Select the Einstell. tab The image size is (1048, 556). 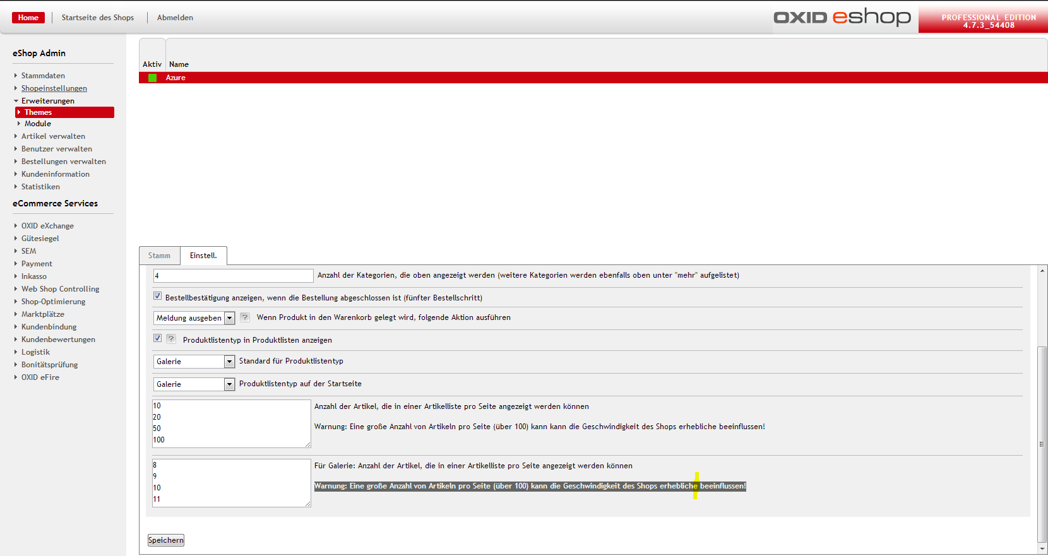203,256
